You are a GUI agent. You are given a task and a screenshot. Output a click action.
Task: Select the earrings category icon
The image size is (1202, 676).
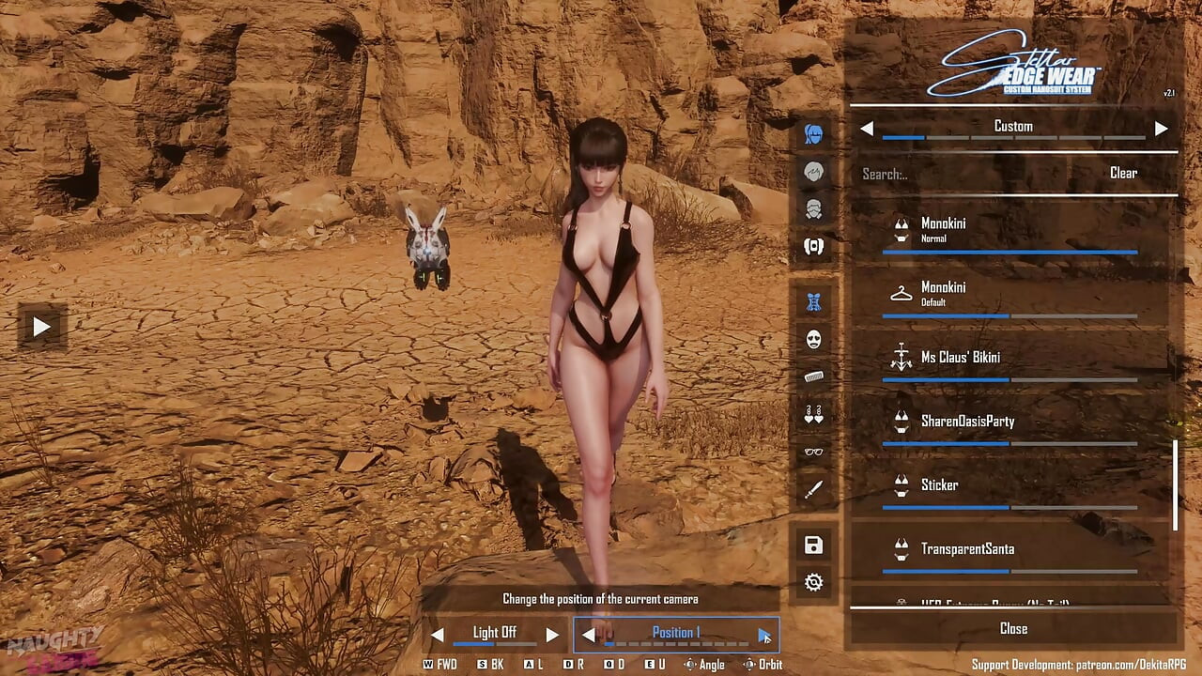coord(813,414)
